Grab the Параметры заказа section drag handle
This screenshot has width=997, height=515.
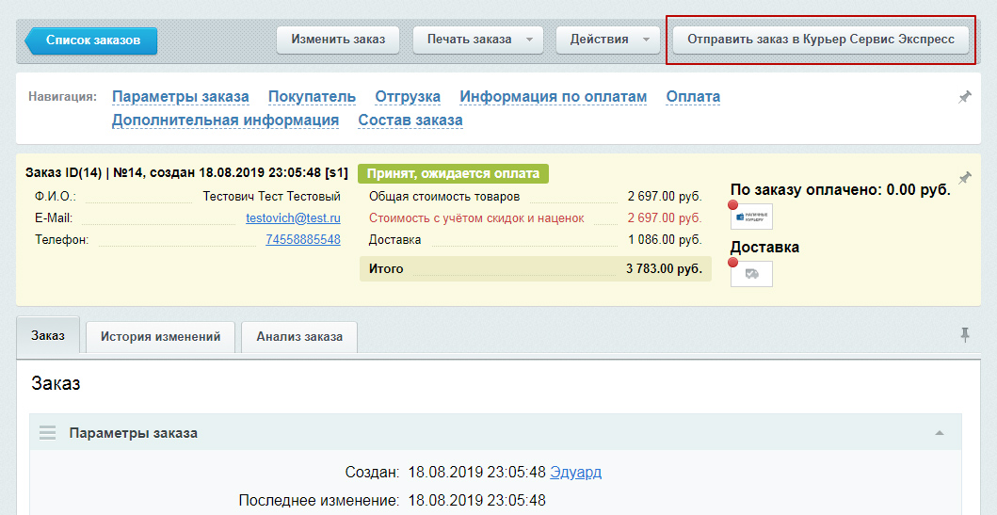pyautogui.click(x=48, y=433)
